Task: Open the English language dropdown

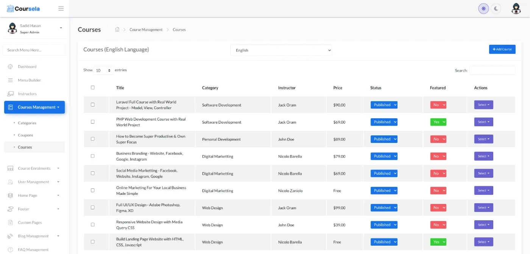Action: pos(281,50)
